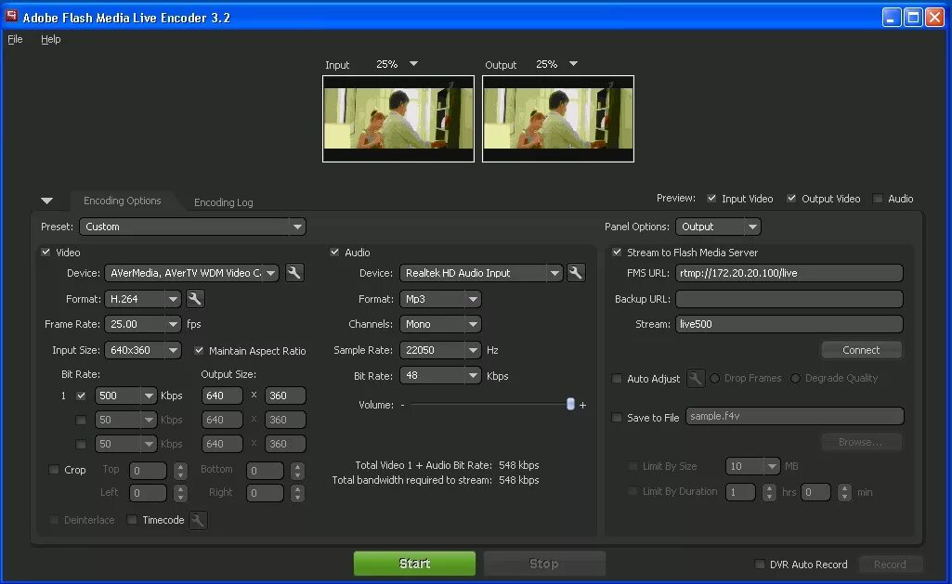Uncheck Stream to Flash Media Server
Image resolution: width=952 pixels, height=584 pixels.
(617, 252)
